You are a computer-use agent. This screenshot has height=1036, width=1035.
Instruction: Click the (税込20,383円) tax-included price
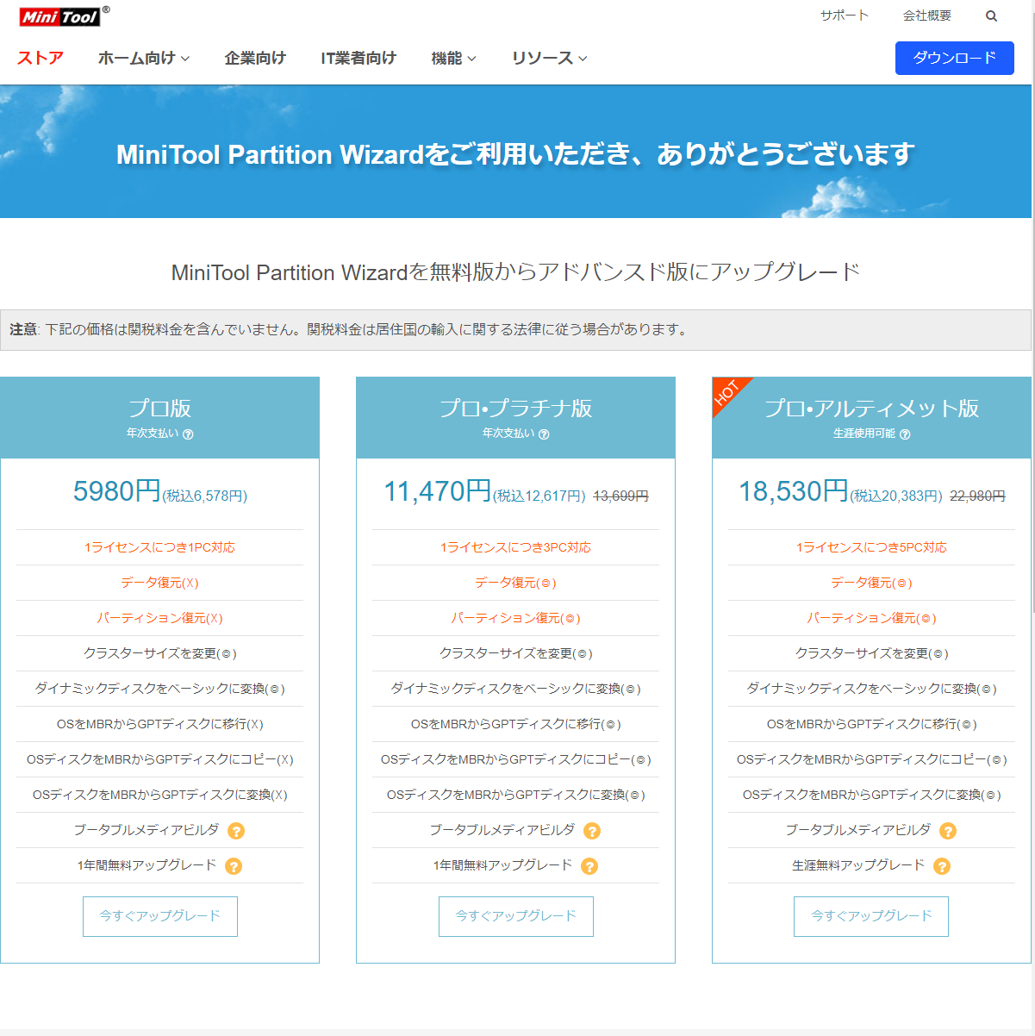896,496
